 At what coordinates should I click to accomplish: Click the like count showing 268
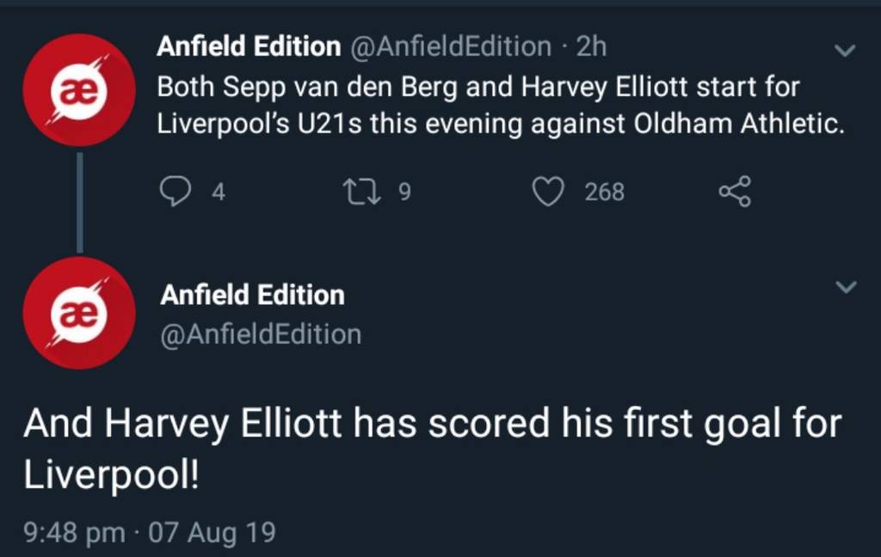click(x=604, y=192)
